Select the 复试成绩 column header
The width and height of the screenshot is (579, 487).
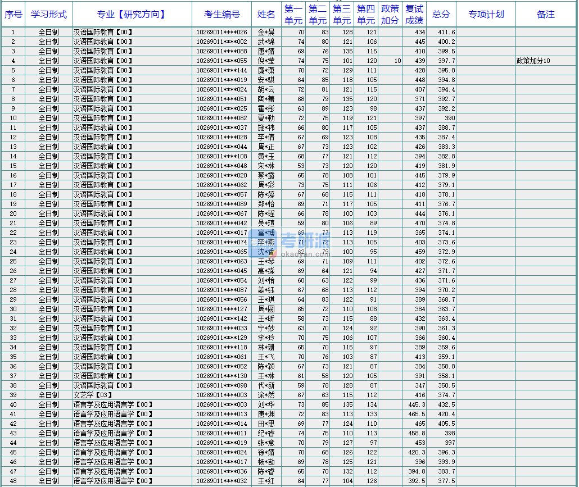(x=414, y=15)
